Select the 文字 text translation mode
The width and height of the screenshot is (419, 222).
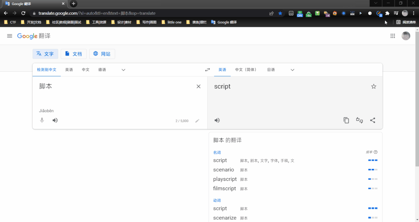click(x=45, y=54)
